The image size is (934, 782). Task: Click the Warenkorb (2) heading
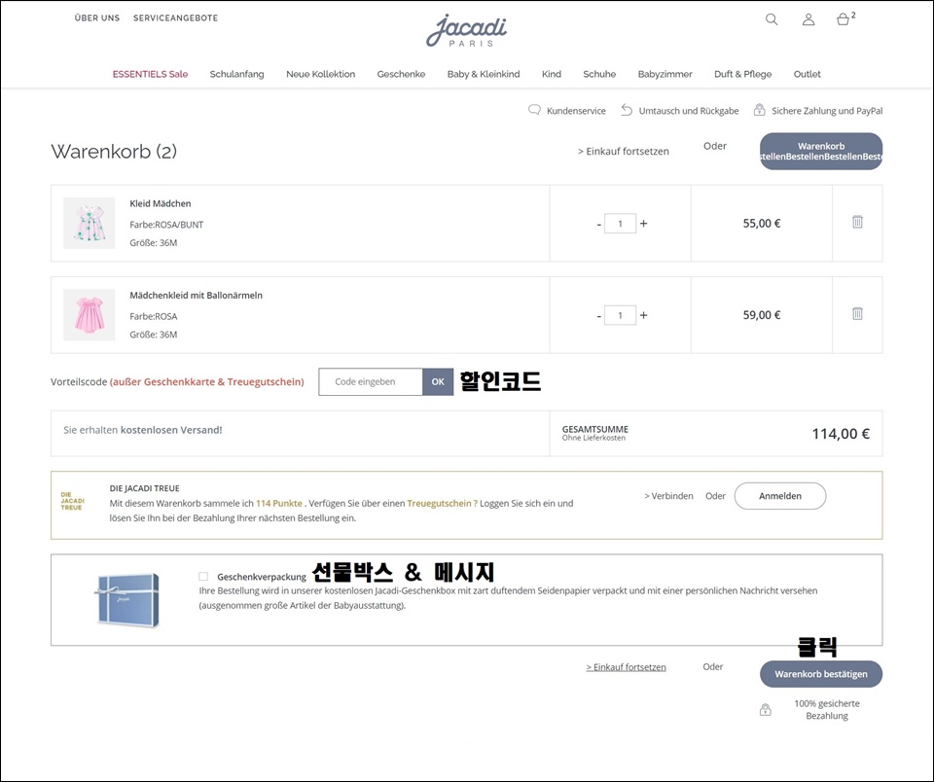click(x=114, y=152)
